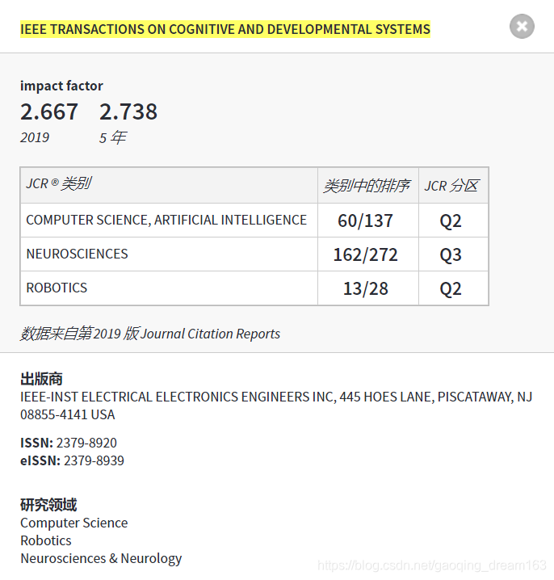Click the 'Robotics' research area entry
Screen dimensions: 554x580
[46, 540]
